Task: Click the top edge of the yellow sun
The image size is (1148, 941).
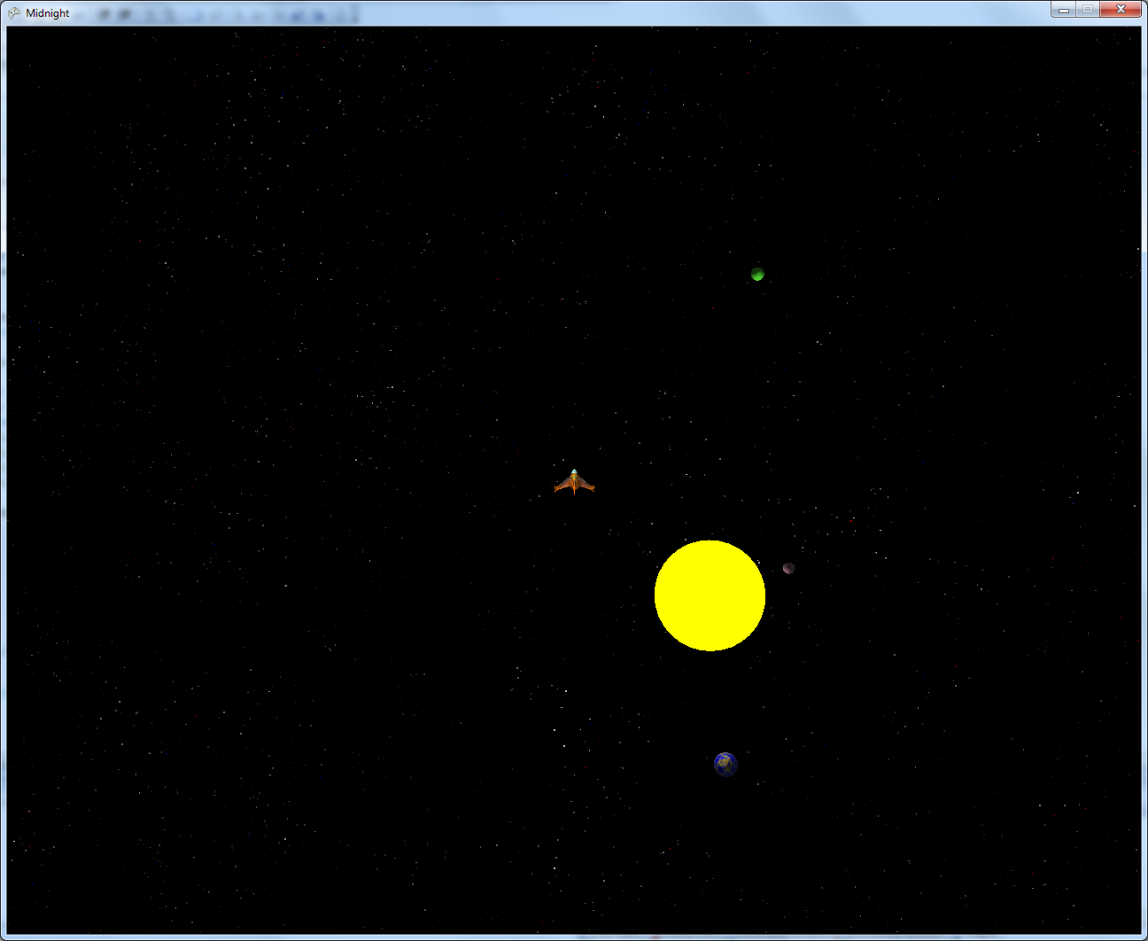Action: tap(710, 543)
